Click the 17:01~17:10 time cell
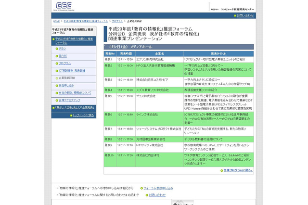The image size is (308, 205). 126,147
